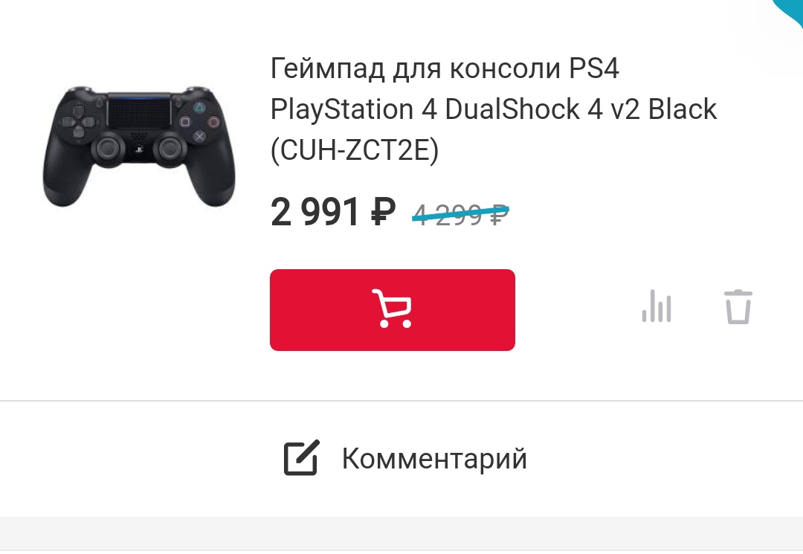803x554 pixels.
Task: Click the current price 2 991 ₽
Action: 333,212
